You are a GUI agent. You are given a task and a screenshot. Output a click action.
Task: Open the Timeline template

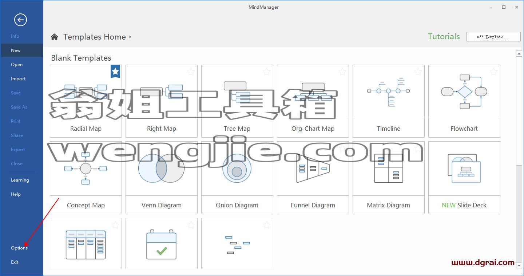click(x=389, y=101)
